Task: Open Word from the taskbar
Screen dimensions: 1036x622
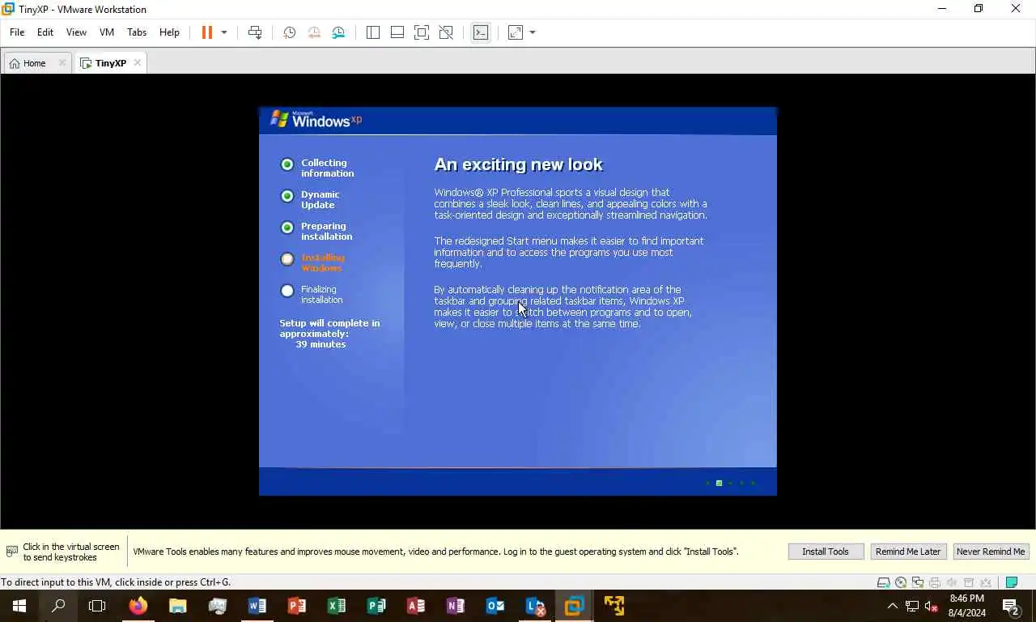Action: pyautogui.click(x=257, y=606)
